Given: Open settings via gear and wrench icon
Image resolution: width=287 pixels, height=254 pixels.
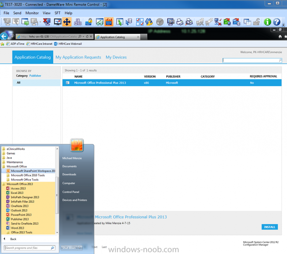Looking at the screenshot, I should coord(149,22).
